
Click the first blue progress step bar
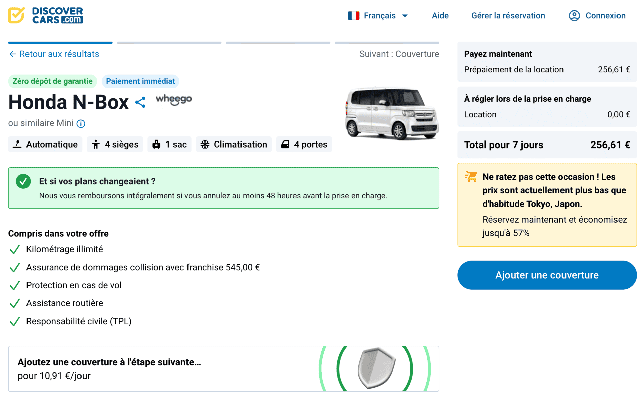point(60,43)
